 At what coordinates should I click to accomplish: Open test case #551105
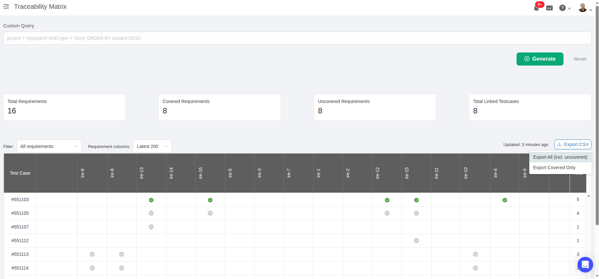click(x=20, y=213)
